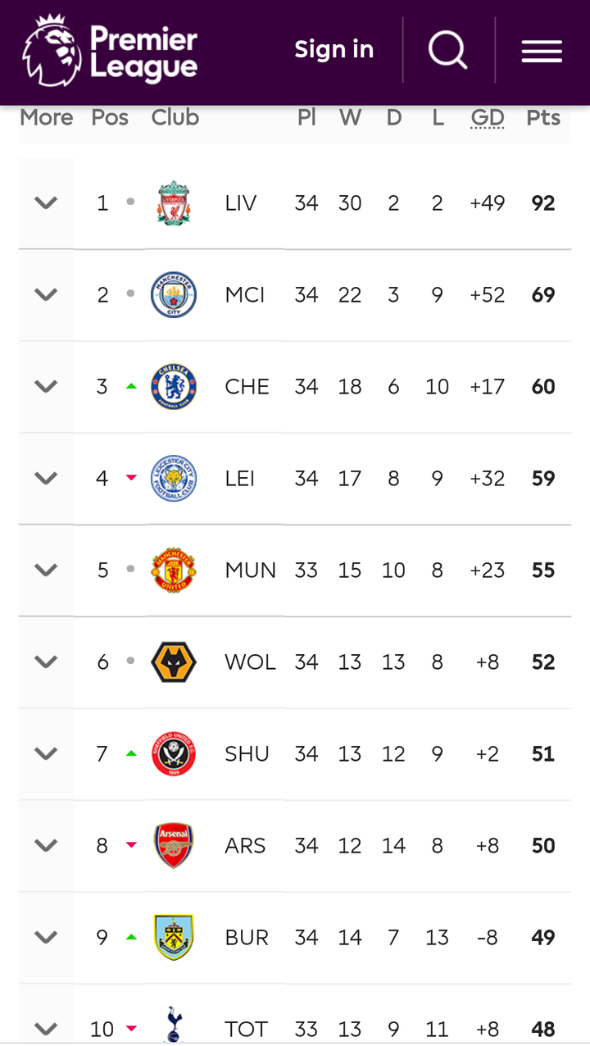Expand the Sheffield United row details

46,754
